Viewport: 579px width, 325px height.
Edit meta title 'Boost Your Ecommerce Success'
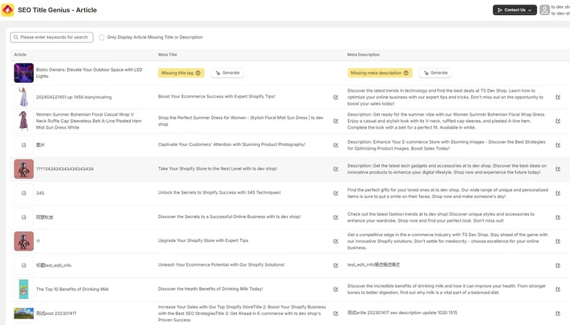click(x=336, y=97)
